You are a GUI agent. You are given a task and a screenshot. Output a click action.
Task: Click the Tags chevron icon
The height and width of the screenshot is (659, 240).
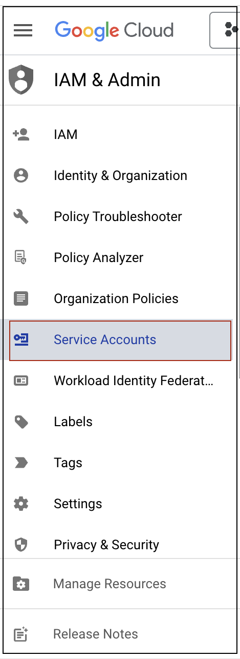(21, 463)
